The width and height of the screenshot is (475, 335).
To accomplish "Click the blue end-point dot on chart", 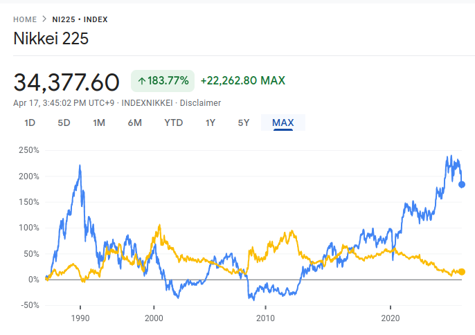I will pyautogui.click(x=462, y=185).
